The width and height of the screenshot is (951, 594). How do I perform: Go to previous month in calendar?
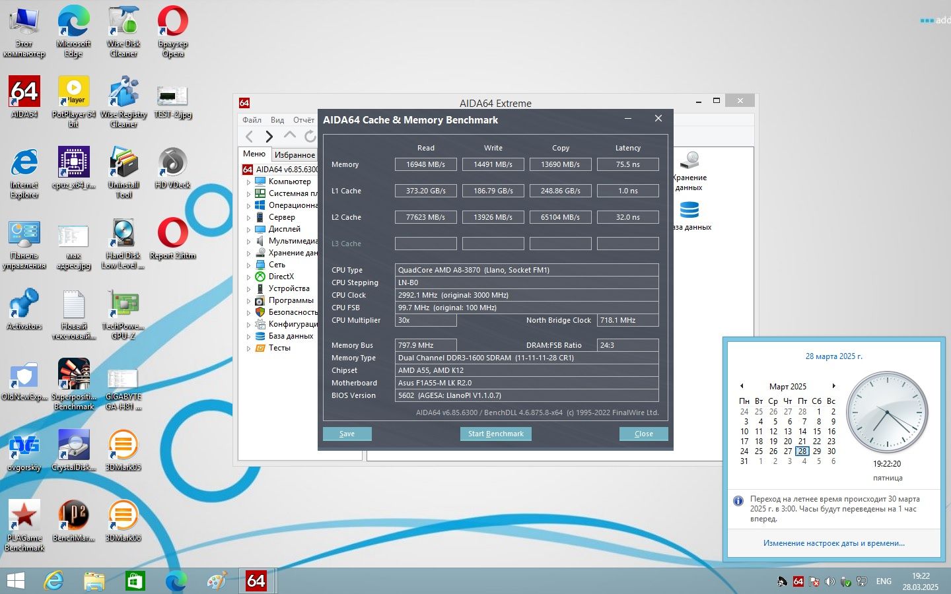pos(742,386)
